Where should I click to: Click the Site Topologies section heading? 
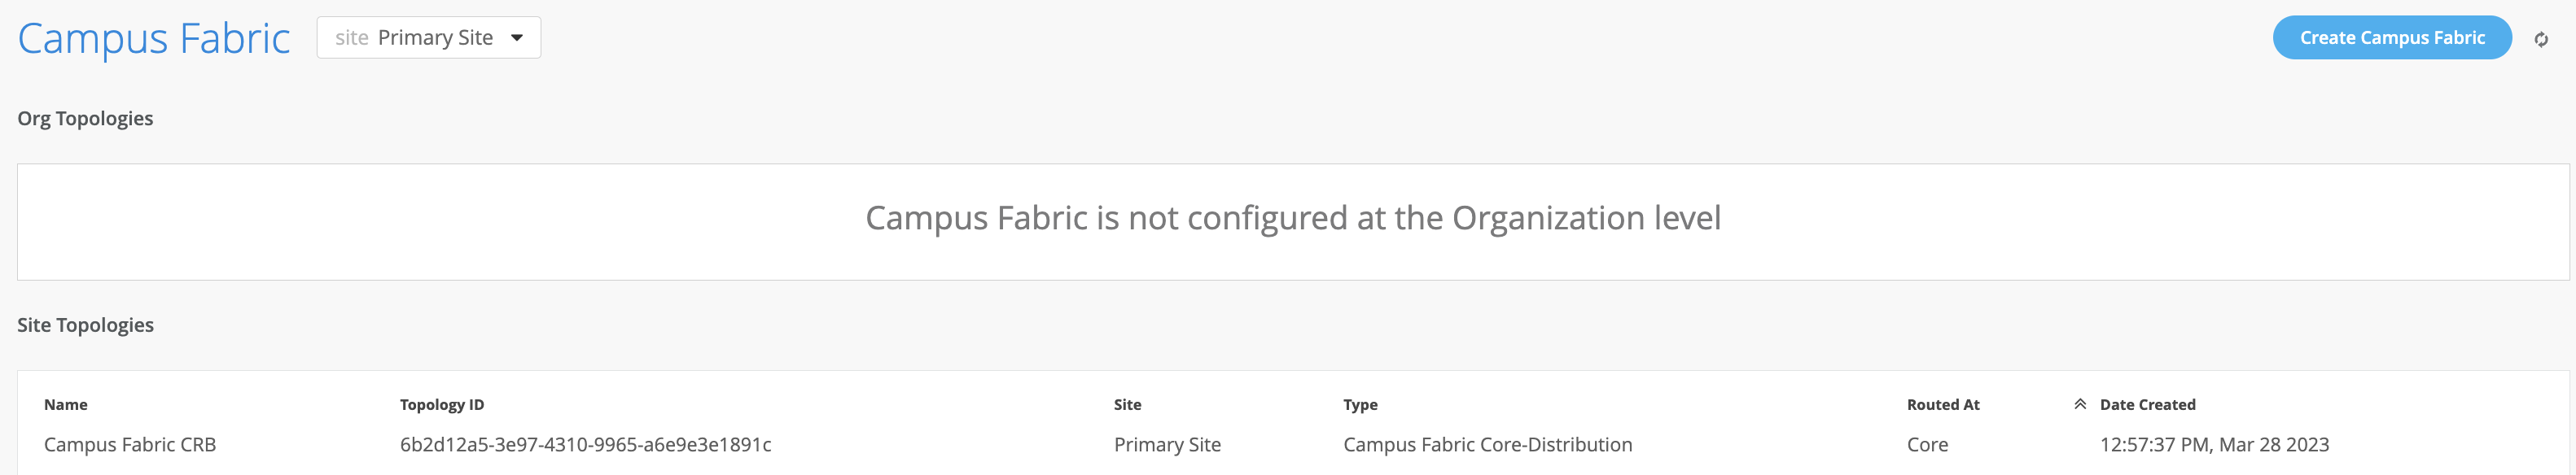coord(85,325)
